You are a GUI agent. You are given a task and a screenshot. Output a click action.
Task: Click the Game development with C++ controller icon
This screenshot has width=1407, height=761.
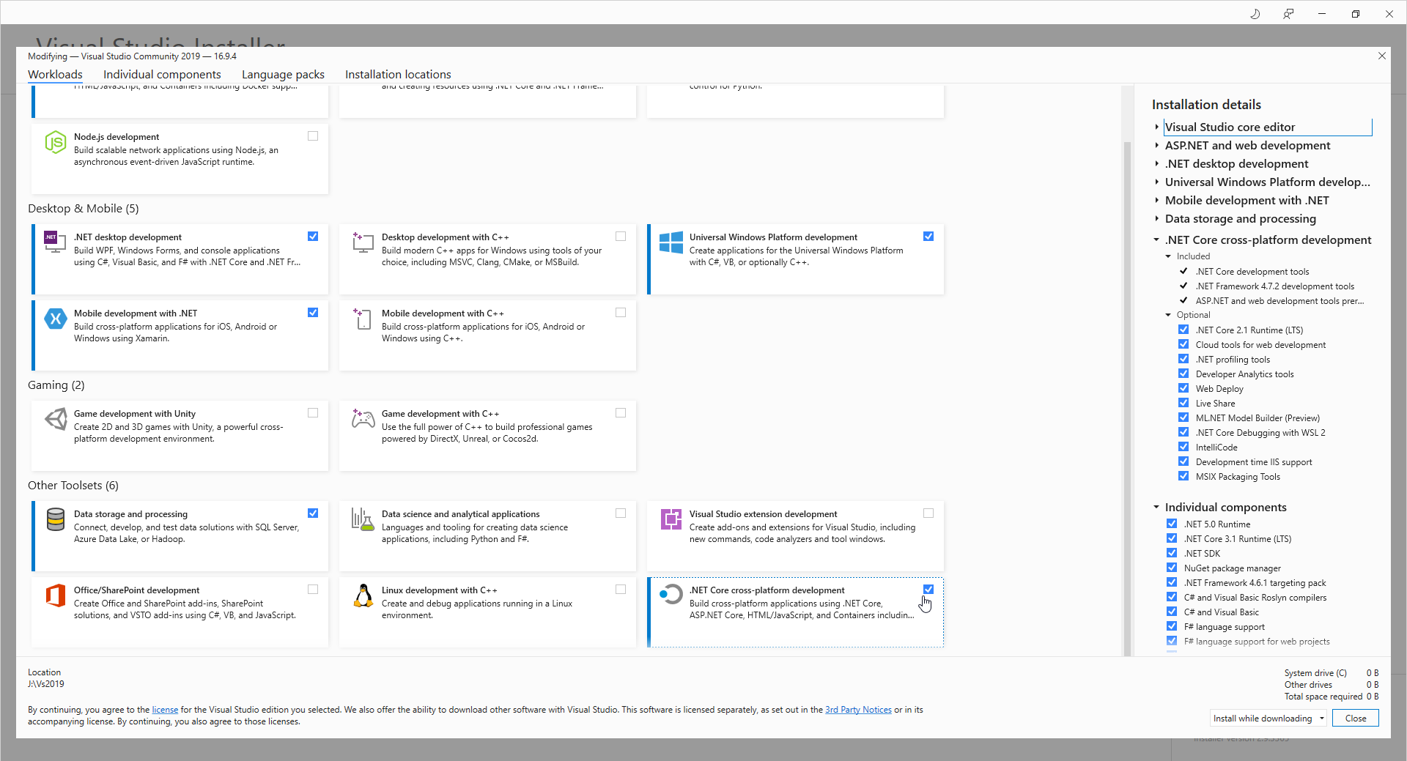click(363, 418)
